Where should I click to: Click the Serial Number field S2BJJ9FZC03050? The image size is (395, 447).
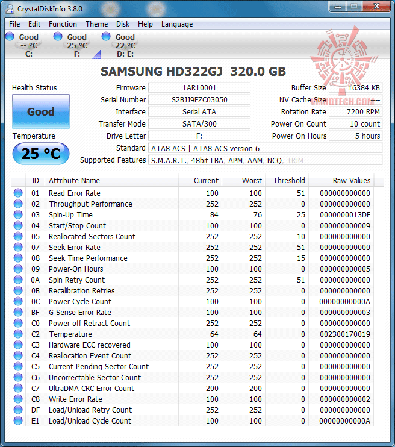tap(199, 100)
